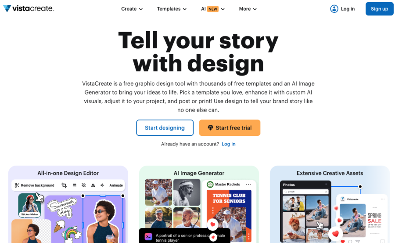Click the flip icon in editor toolbar
The image size is (395, 243).
click(93, 185)
